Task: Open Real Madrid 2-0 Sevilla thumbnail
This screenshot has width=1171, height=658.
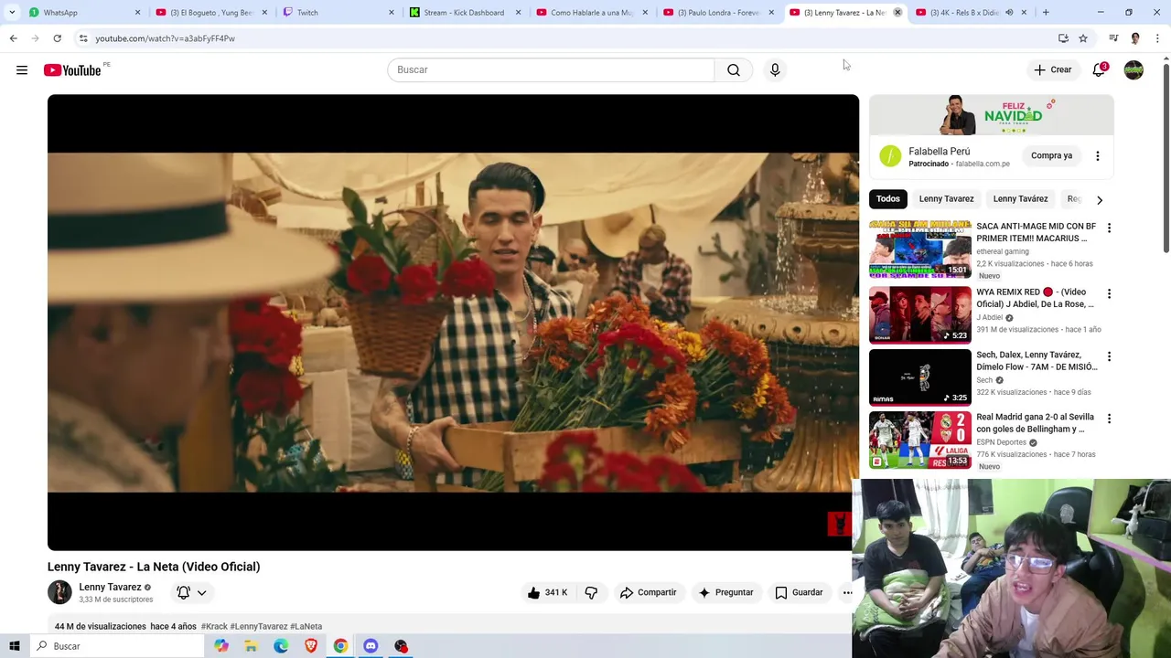Action: pyautogui.click(x=919, y=440)
